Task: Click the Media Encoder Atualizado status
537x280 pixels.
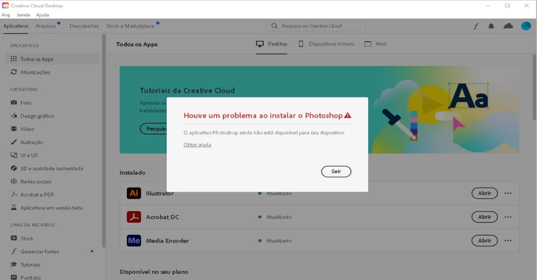Action: 279,241
